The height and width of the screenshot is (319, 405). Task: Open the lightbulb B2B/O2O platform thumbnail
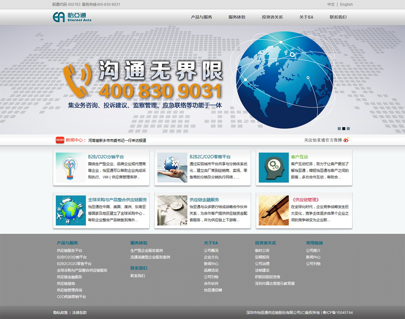point(71,168)
